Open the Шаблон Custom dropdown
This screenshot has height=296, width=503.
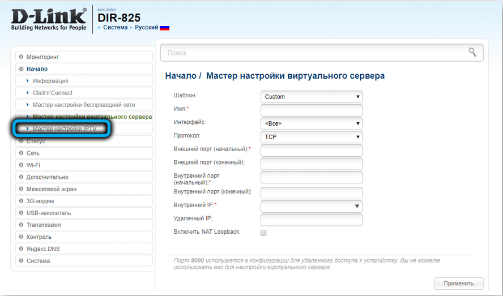[x=311, y=97]
